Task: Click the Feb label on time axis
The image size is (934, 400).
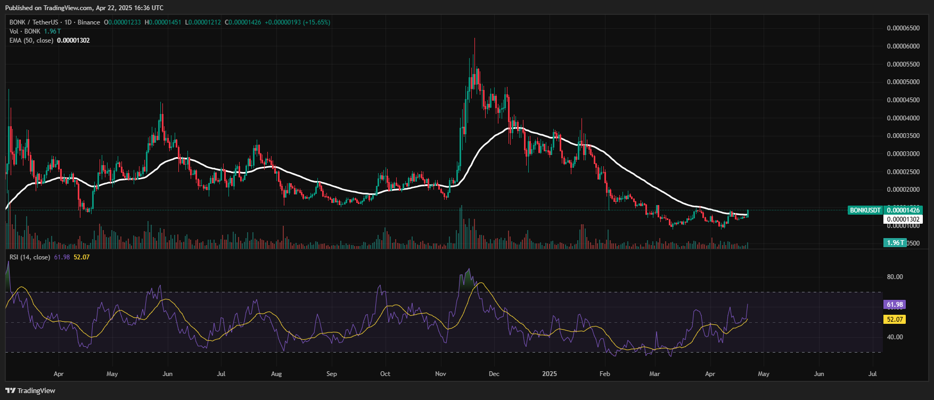Action: click(x=604, y=374)
